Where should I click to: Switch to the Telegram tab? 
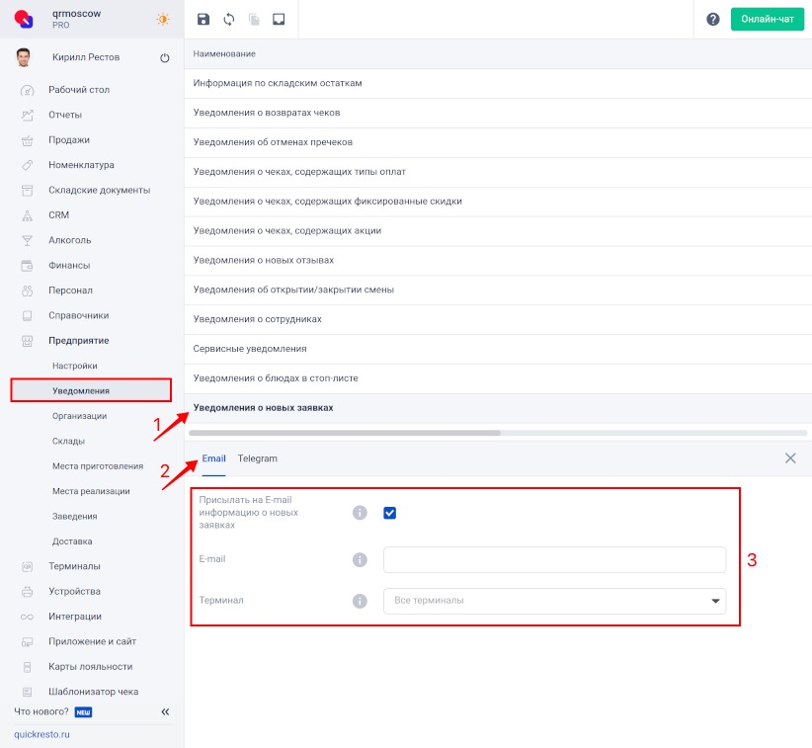(258, 458)
